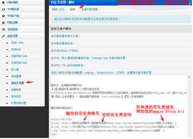The height and width of the screenshot is (139, 193).
Task: Click the globe icon for VPN客户端
Action: coord(3,16)
